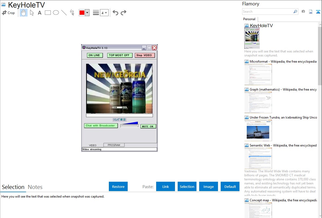Open the Semantic Web snapshot thumbnail
The height and width of the screenshot is (218, 322).
258,158
